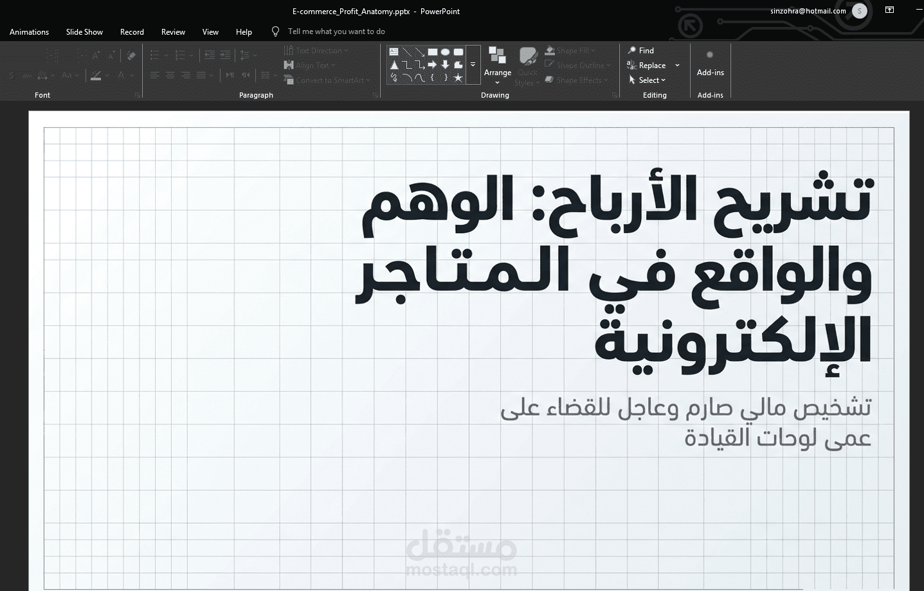Open the Animations tab
This screenshot has width=924, height=591.
click(29, 31)
